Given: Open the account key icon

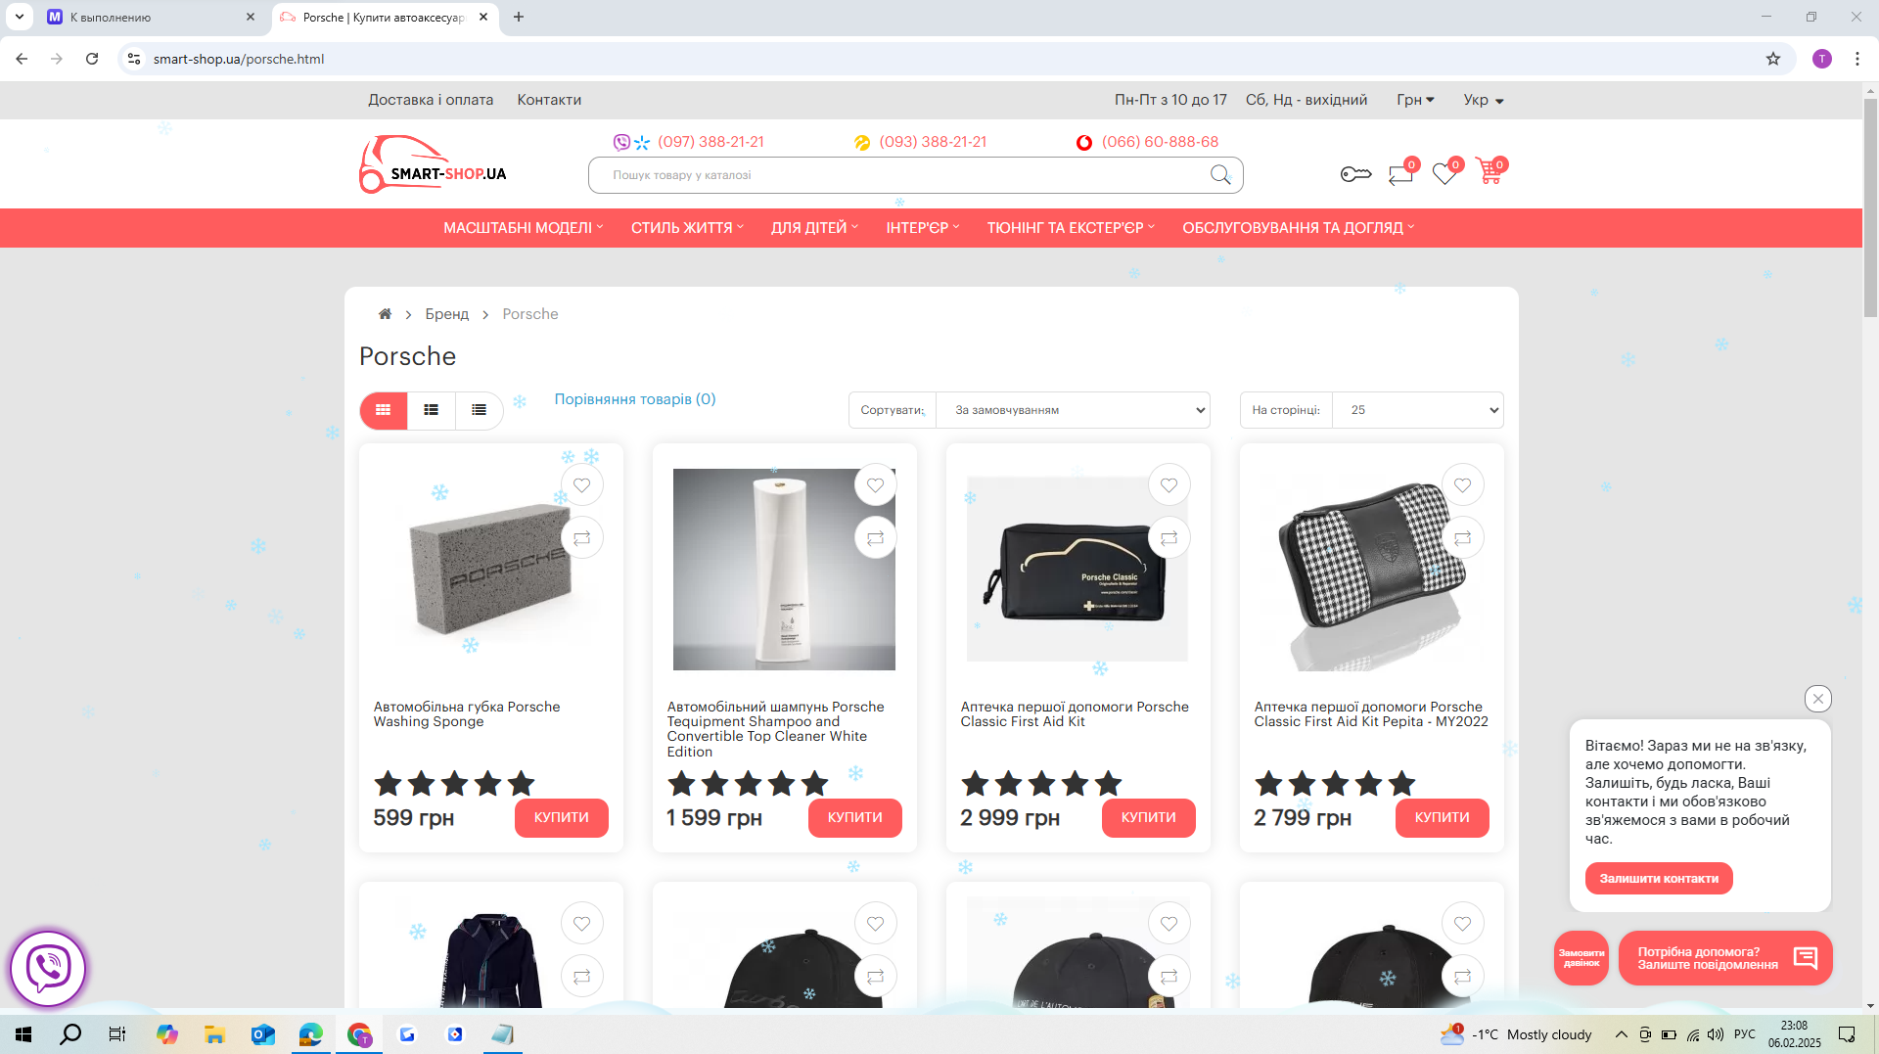Looking at the screenshot, I should pos(1355,174).
